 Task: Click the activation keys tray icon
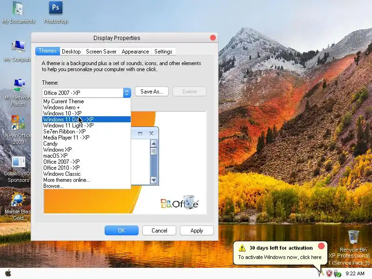pos(320,273)
